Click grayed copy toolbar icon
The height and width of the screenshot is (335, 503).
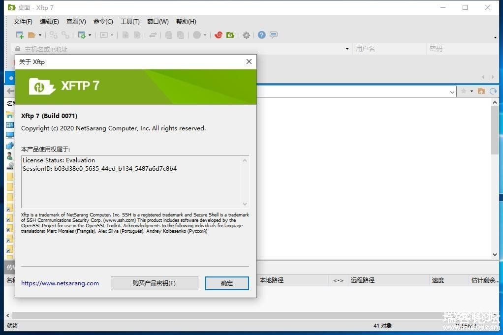point(168,35)
